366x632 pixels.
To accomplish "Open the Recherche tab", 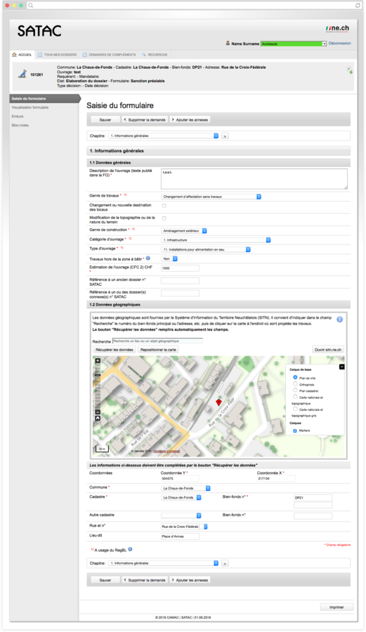I will pos(155,54).
